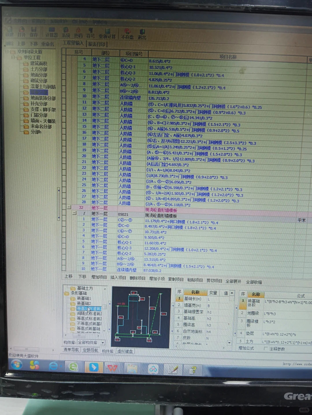Click the parameter table scroll-up arrow

(232, 293)
